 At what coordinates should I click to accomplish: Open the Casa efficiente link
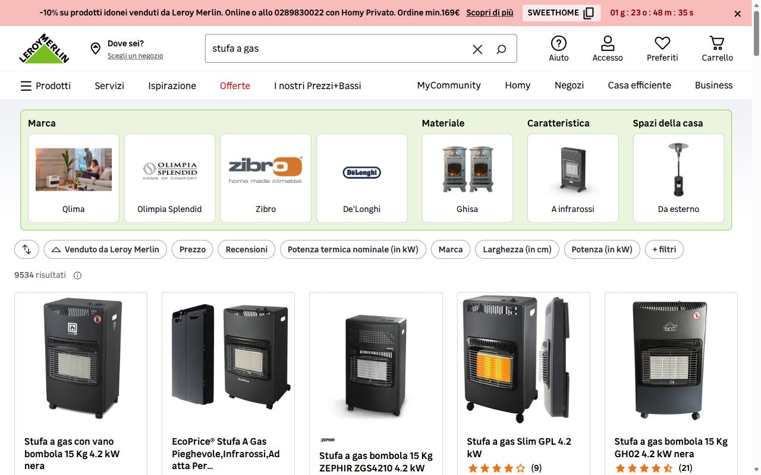coord(640,85)
